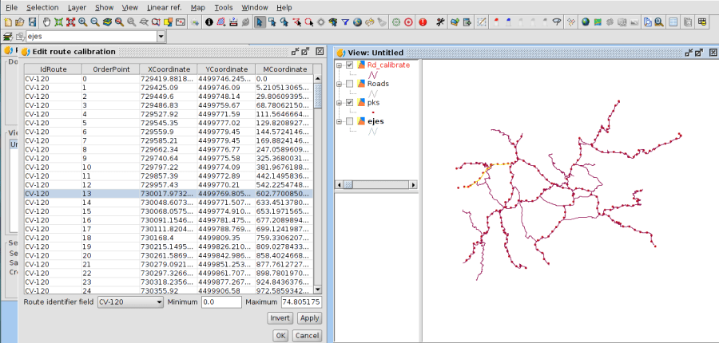Uncheck the Rd_calibrate layer visibility
The height and width of the screenshot is (343, 719).
point(350,65)
